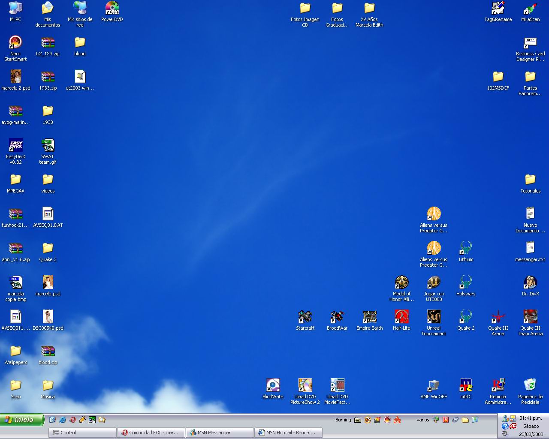Launch Nero StartSmart from the desktop
The height and width of the screenshot is (439, 549).
pyautogui.click(x=15, y=42)
